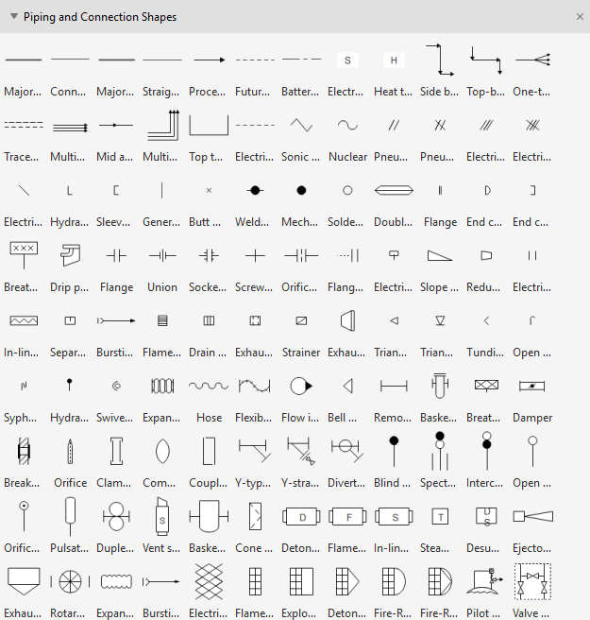590x620 pixels.
Task: Select the Hose wavy line shape
Action: click(209, 386)
